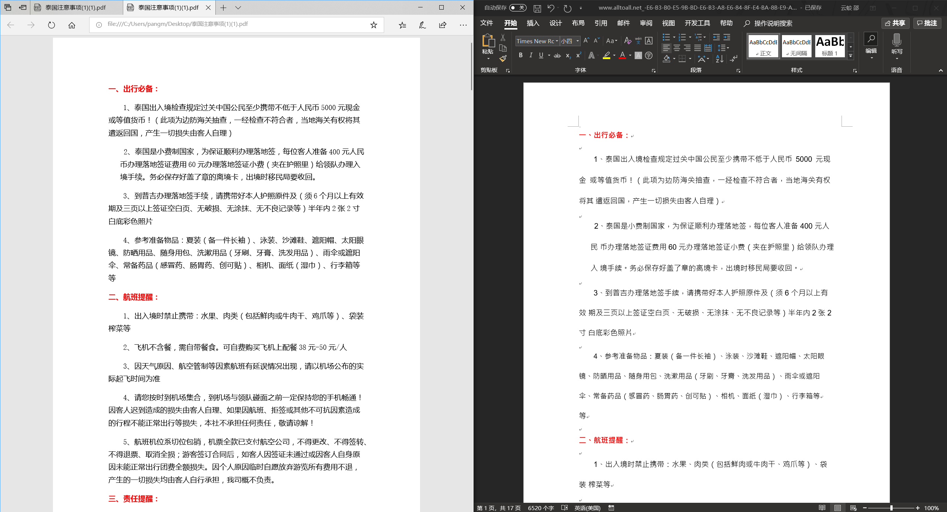The image size is (947, 512).
Task: Click the yellow text highlight color button
Action: 606,55
